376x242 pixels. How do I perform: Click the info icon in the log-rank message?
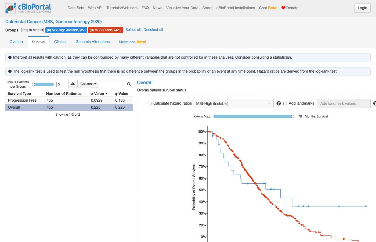click(10, 71)
